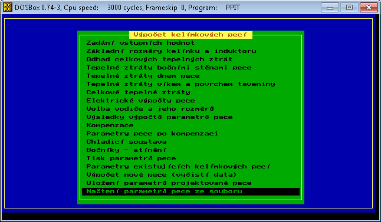
Task: Choose Parametry pece po kompenzaci
Action: 152,134
